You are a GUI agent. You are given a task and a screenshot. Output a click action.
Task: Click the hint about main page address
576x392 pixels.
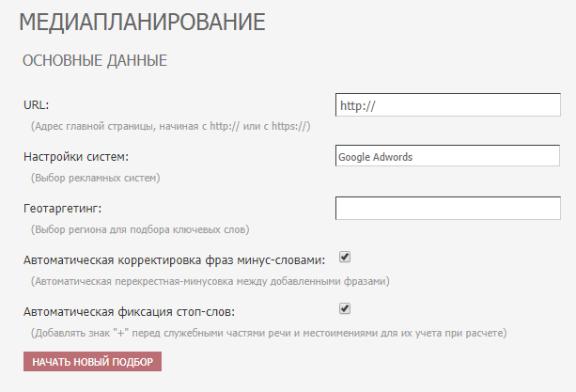click(171, 126)
